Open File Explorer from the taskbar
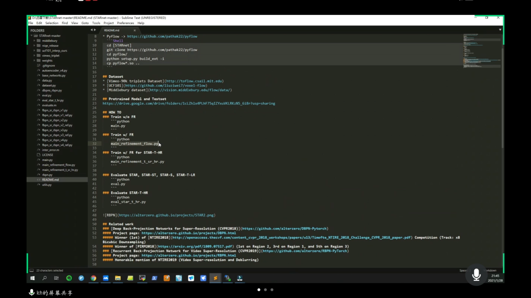Viewport: 531px width, 298px height. (118, 278)
